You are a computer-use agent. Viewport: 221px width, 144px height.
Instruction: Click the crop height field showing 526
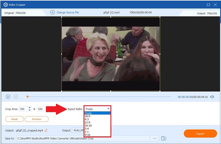tap(41, 109)
